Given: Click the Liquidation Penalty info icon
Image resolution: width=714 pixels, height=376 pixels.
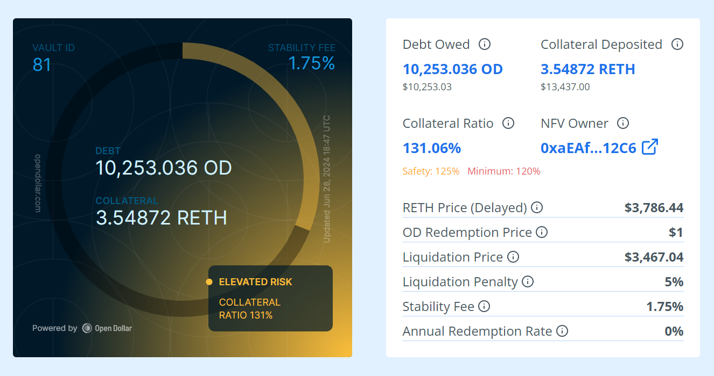Looking at the screenshot, I should coord(528,281).
